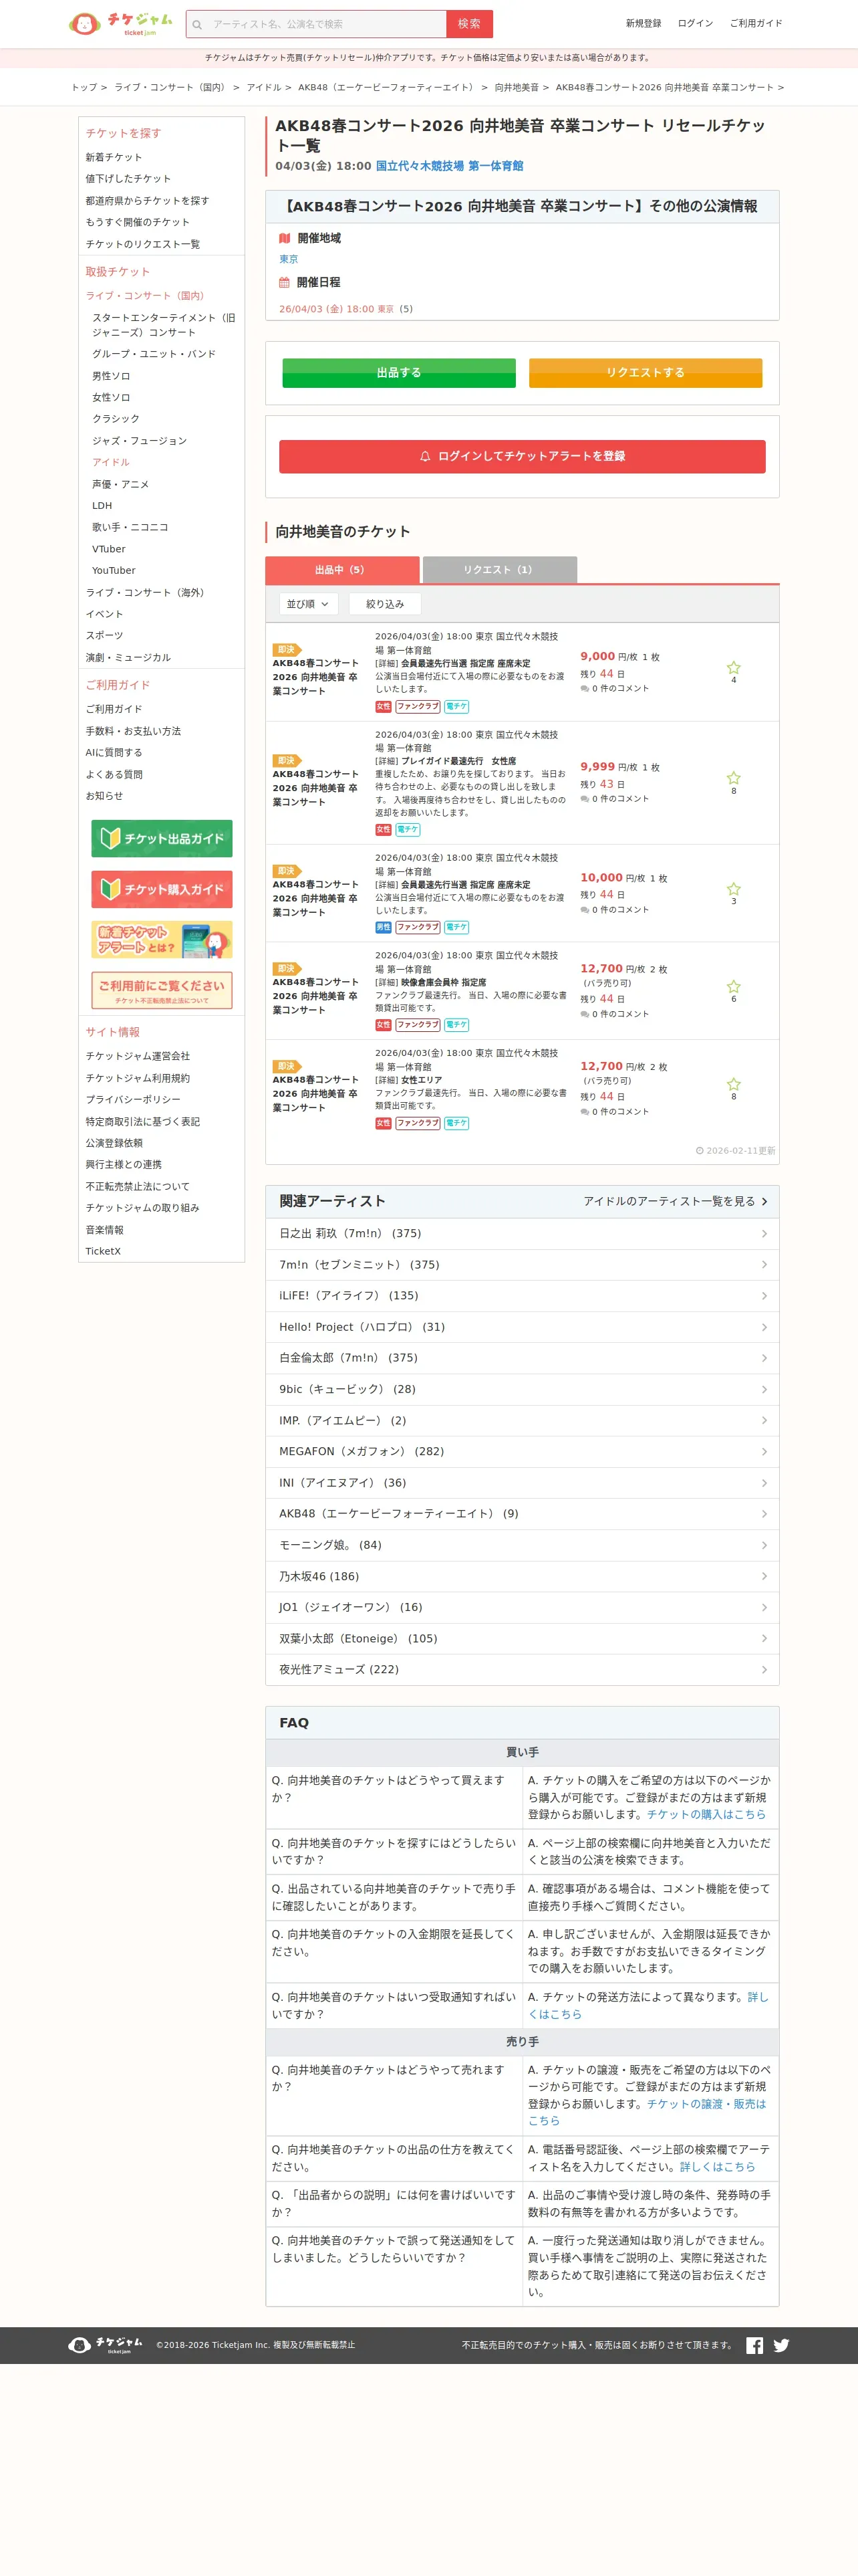
Task: Open ログイン in the top navigation
Action: click(695, 23)
